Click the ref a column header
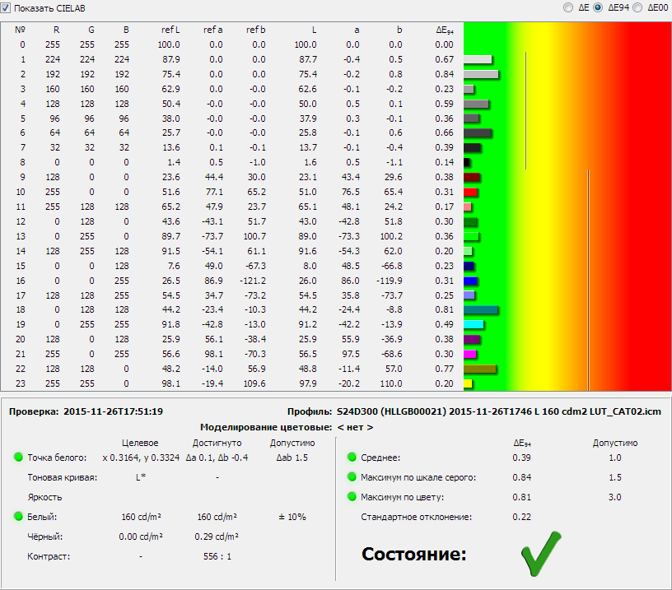The image size is (672, 590). click(213, 30)
